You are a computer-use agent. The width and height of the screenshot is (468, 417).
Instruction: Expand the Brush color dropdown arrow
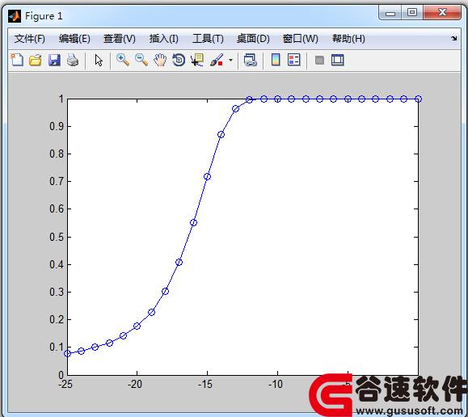coord(230,61)
